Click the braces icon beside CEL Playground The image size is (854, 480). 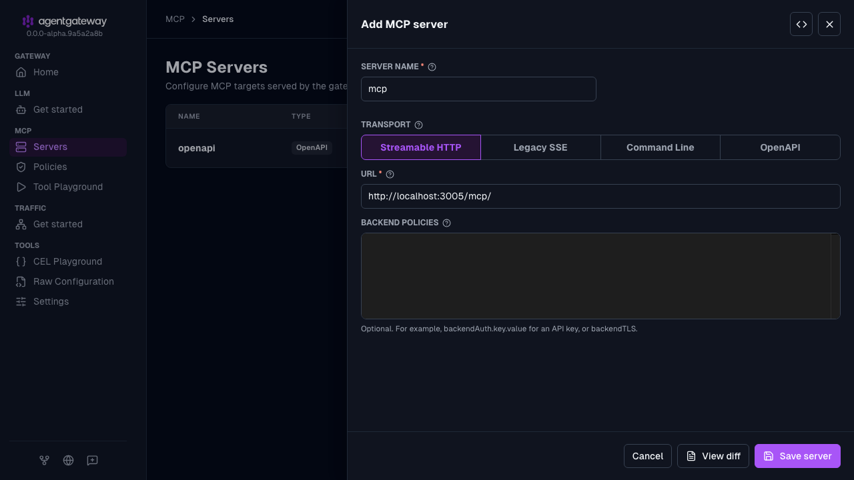tap(21, 261)
